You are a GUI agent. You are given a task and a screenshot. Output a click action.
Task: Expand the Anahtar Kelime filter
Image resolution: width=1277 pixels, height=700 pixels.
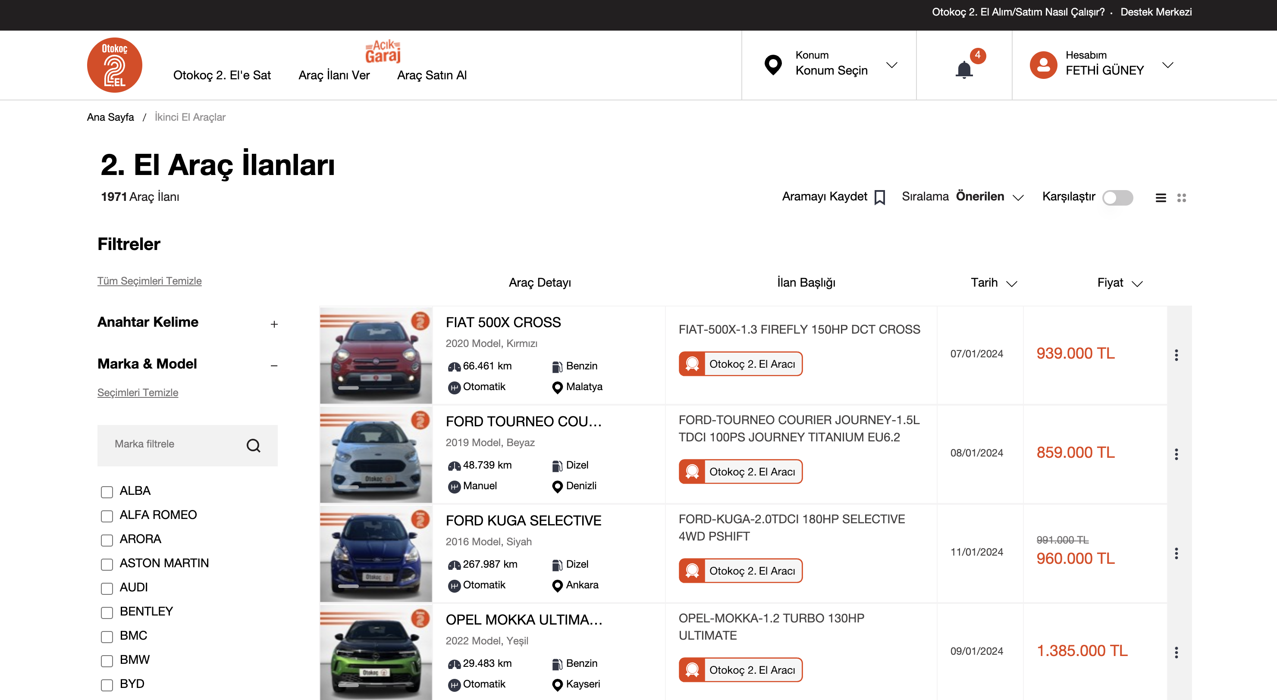(x=274, y=324)
